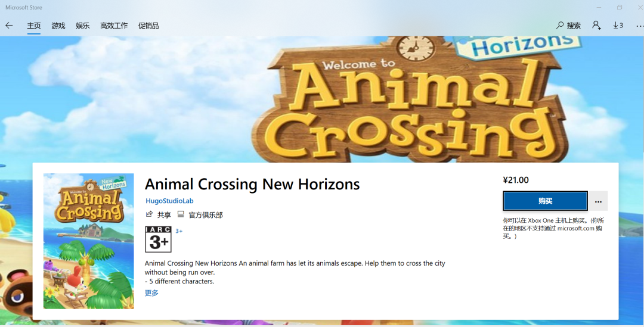Switch to the 主页 tab
The width and height of the screenshot is (644, 327).
(33, 26)
